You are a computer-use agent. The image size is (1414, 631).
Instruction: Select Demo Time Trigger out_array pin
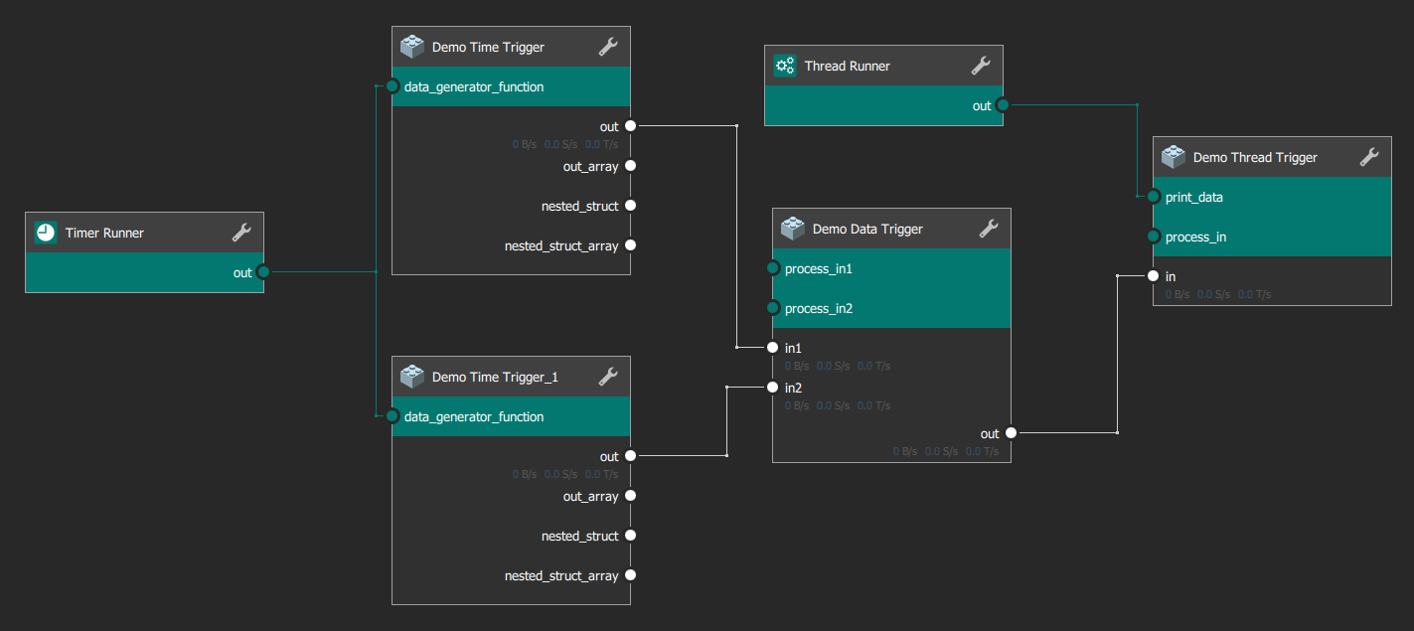[x=630, y=166]
